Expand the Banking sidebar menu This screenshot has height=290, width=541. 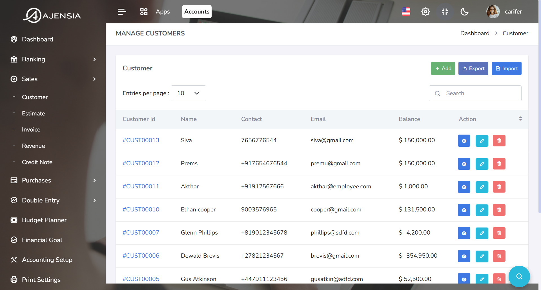(x=53, y=59)
